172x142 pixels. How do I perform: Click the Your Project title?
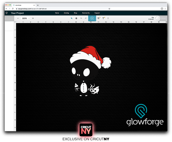point(17,13)
